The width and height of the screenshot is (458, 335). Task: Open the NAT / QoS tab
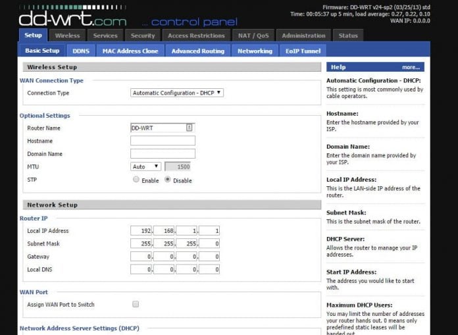click(253, 36)
